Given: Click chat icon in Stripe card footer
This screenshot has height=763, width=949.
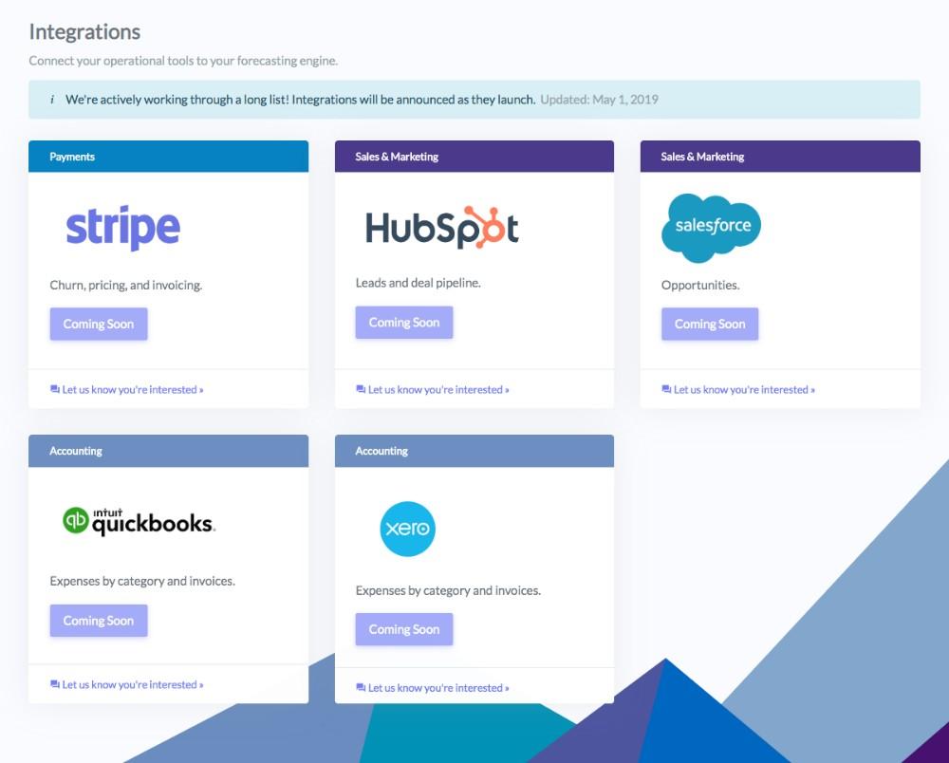Looking at the screenshot, I should point(54,389).
